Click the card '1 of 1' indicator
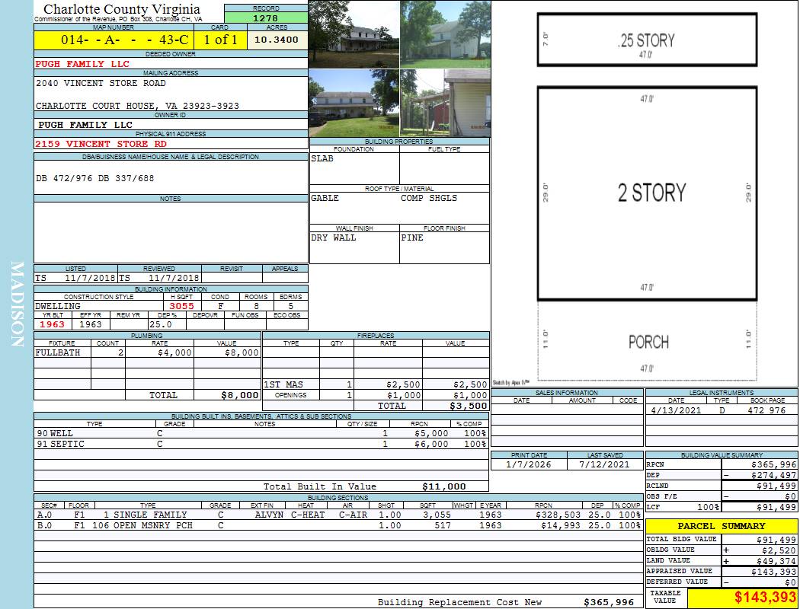This screenshot has height=609, width=800. (x=220, y=40)
